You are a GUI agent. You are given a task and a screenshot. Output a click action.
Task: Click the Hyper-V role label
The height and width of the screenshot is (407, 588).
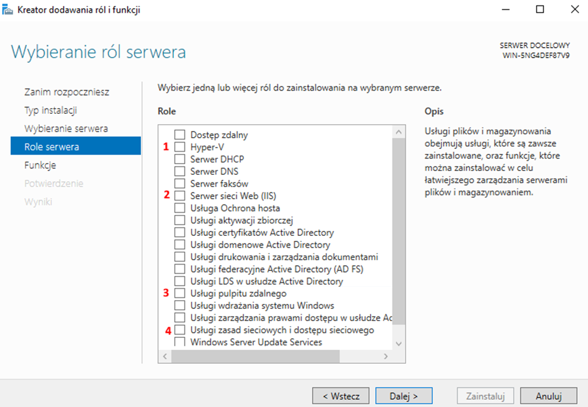click(x=207, y=147)
